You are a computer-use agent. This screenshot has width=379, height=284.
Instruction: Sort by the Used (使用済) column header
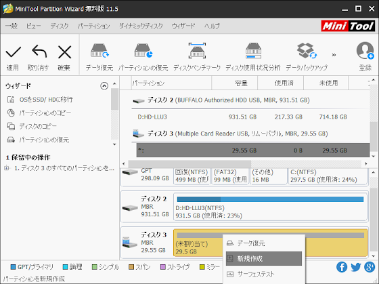click(x=280, y=83)
